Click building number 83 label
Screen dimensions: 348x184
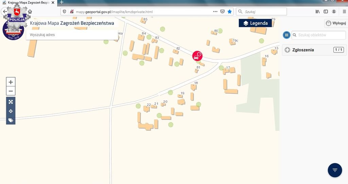click(x=157, y=38)
